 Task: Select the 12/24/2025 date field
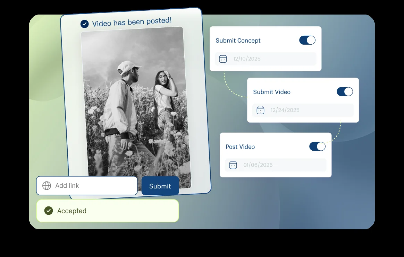303,110
